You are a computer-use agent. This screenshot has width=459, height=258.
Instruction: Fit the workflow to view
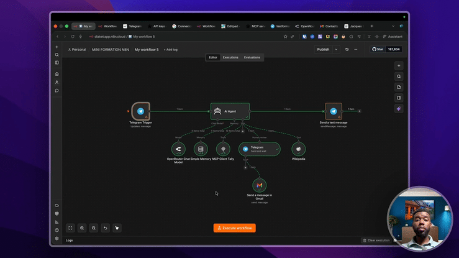click(x=70, y=228)
